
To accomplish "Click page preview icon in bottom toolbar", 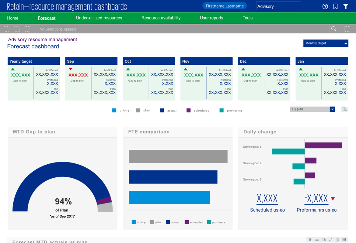I will pos(324,240).
